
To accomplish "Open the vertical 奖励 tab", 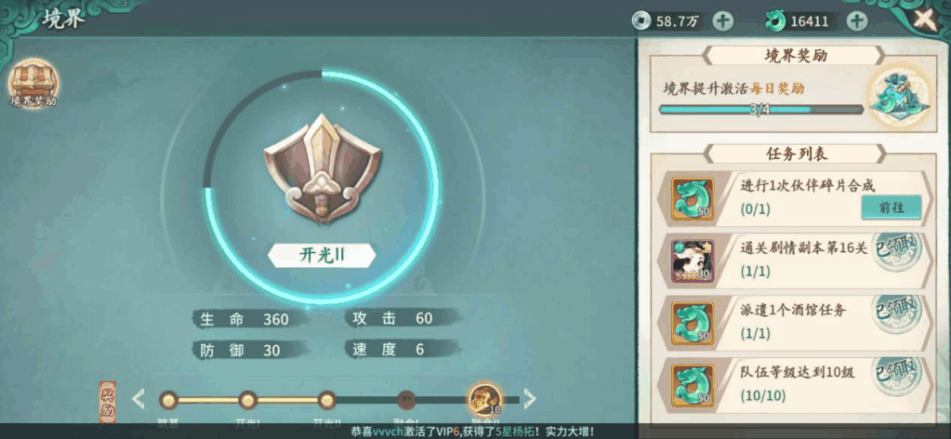I will [108, 402].
